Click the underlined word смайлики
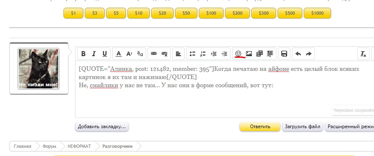 [x=104, y=85]
